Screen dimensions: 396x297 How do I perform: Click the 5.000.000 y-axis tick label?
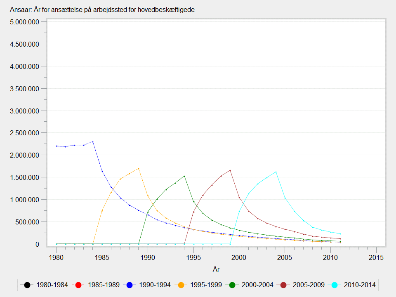[27, 22]
